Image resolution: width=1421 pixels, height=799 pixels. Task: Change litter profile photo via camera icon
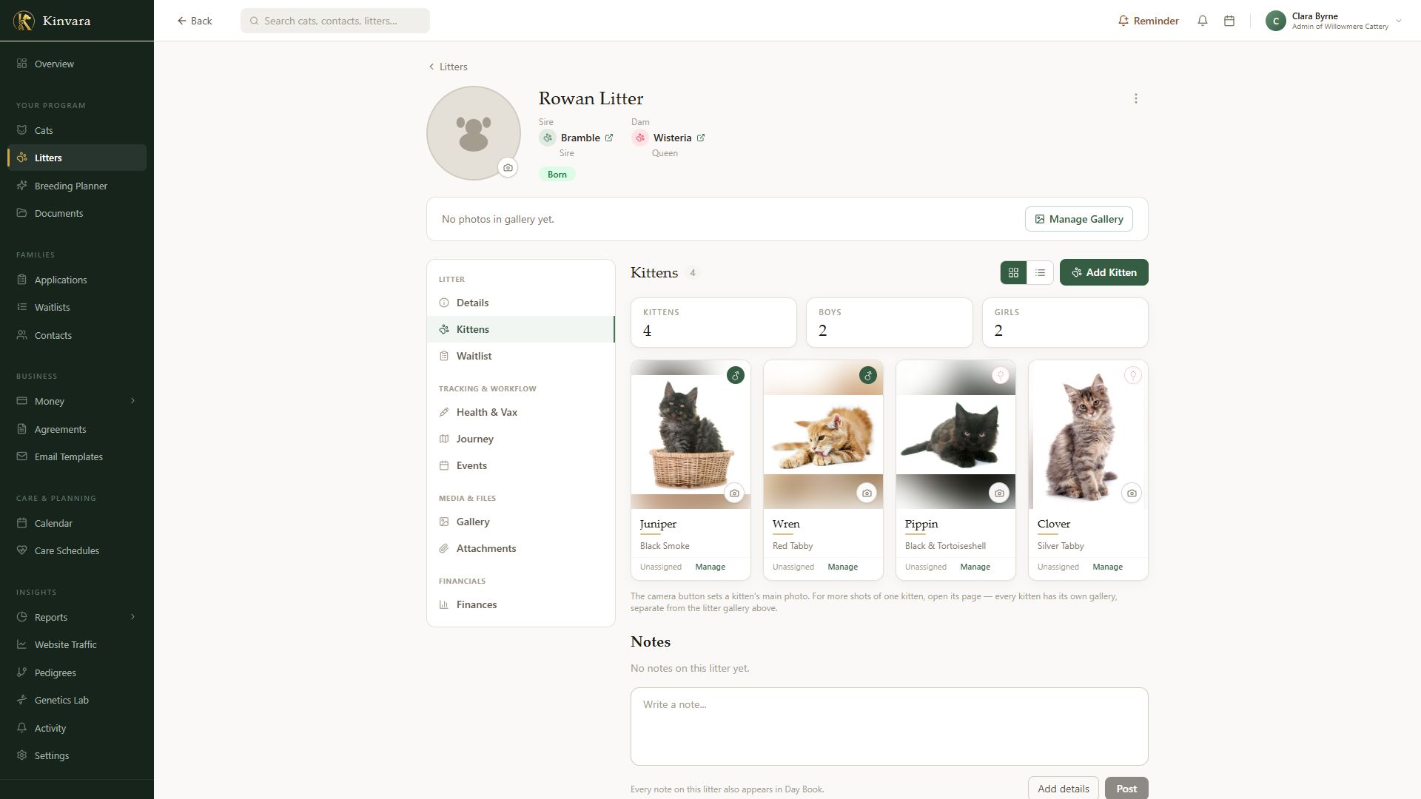(x=508, y=168)
